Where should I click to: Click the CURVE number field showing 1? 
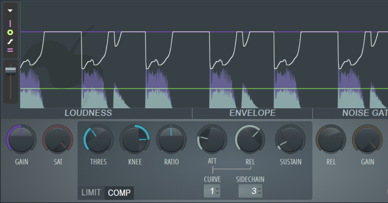(x=212, y=191)
